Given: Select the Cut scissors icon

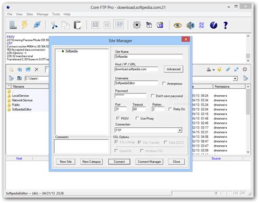Looking at the screenshot, I should pyautogui.click(x=54, y=25).
